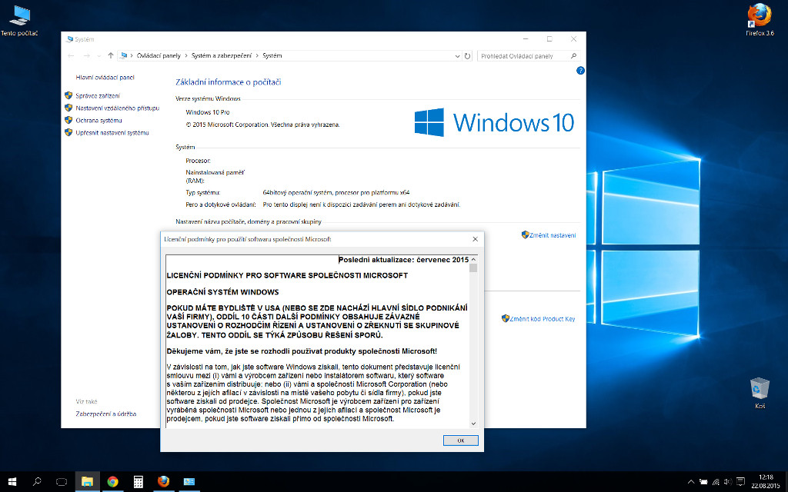The height and width of the screenshot is (492, 788).
Task: Open the Windows Start menu
Action: (x=12, y=482)
